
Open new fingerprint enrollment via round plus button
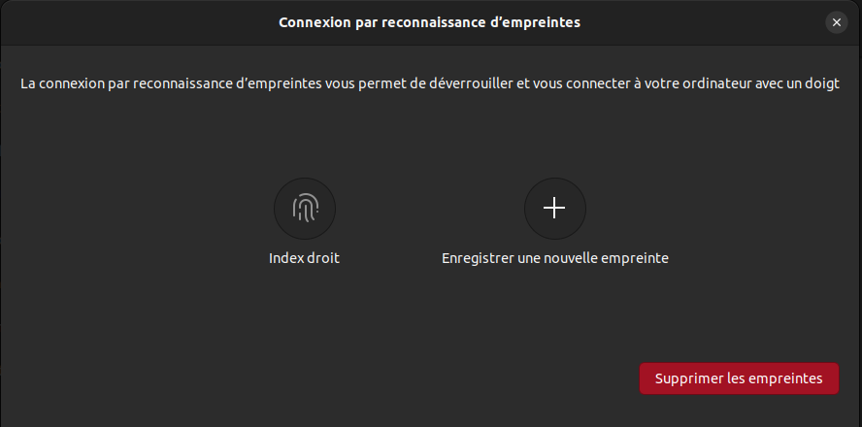click(554, 208)
